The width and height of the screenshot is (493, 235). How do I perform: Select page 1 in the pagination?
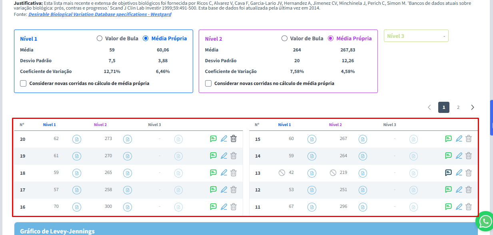click(x=444, y=107)
